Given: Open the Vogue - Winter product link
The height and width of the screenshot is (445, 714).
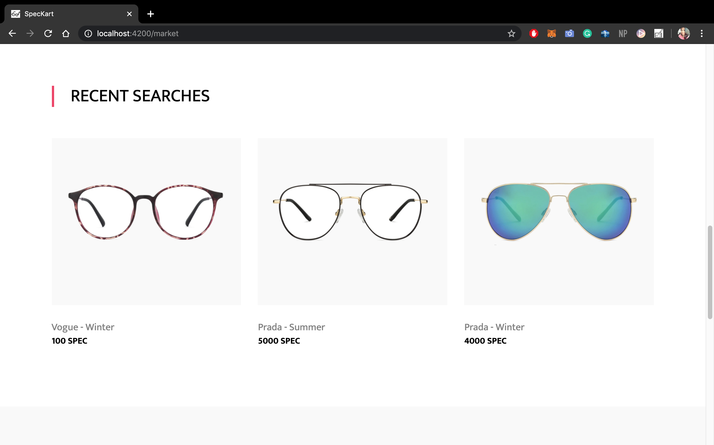Looking at the screenshot, I should (x=83, y=327).
